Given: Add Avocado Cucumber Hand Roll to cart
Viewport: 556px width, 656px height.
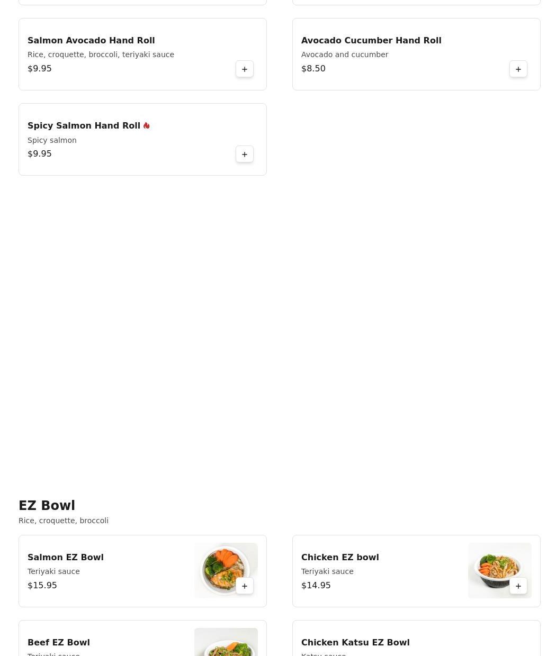Looking at the screenshot, I should [x=518, y=69].
